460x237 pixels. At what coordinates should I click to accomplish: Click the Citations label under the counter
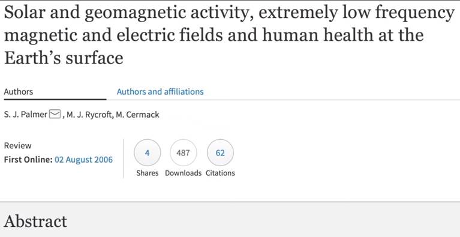coord(220,173)
